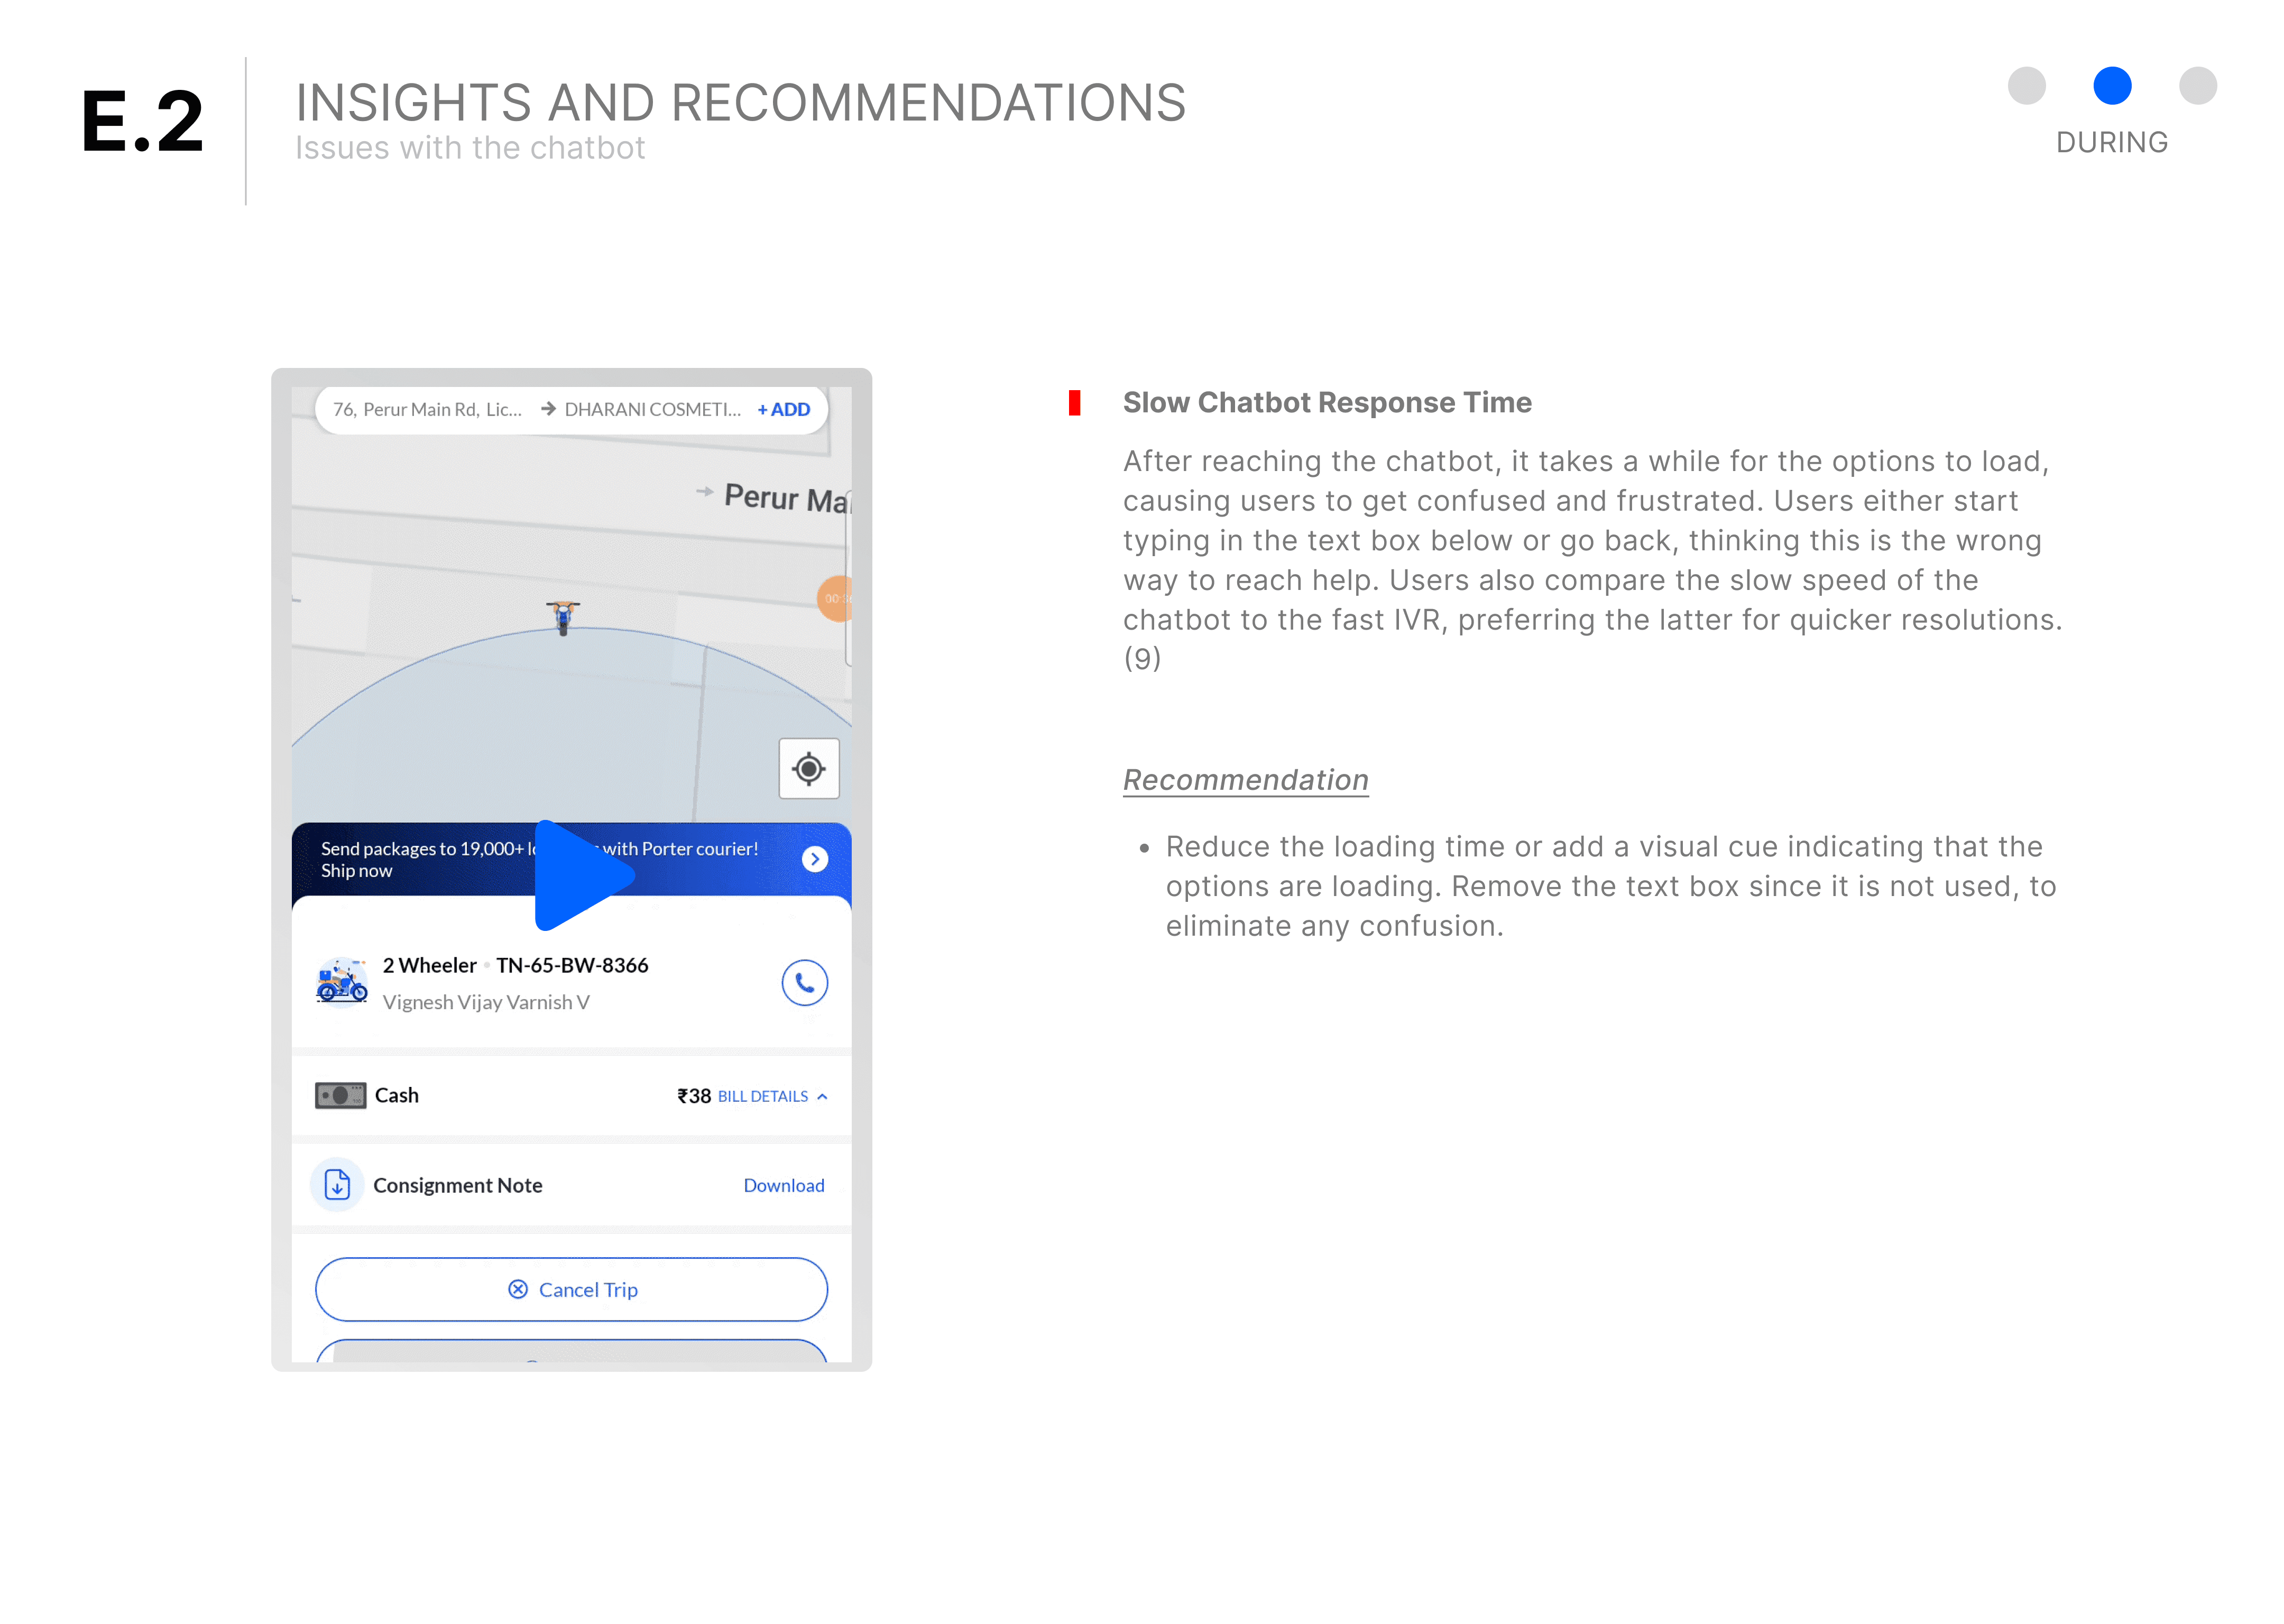Viewport: 2284px width, 1624px height.
Task: Click the consignment note document icon
Action: (337, 1185)
